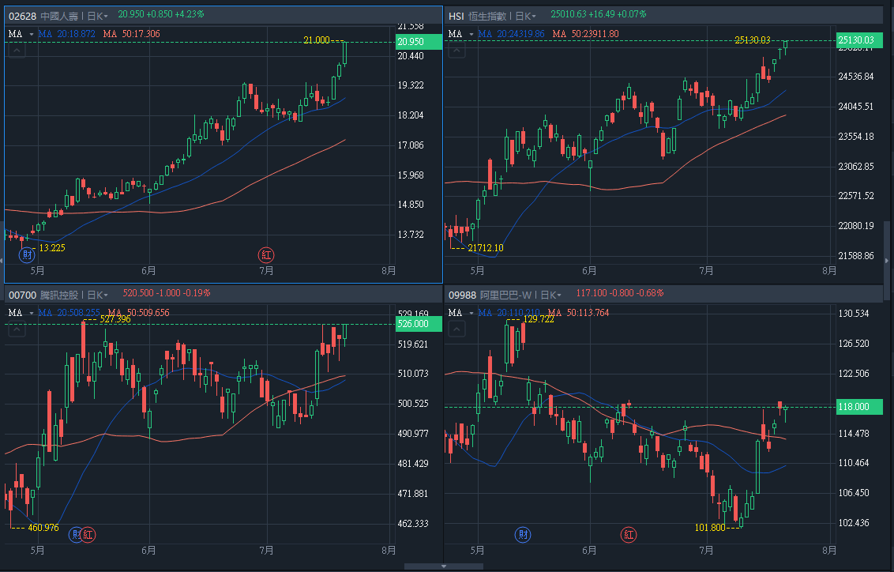Click the 財 earnings icon in 中國人壽 chart
894x572 pixels.
click(x=27, y=255)
